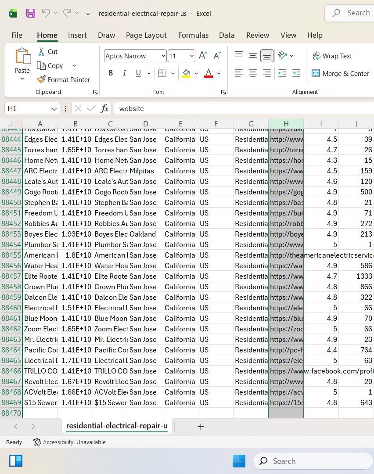
Task: Toggle Italic formatting
Action: pyautogui.click(x=124, y=73)
